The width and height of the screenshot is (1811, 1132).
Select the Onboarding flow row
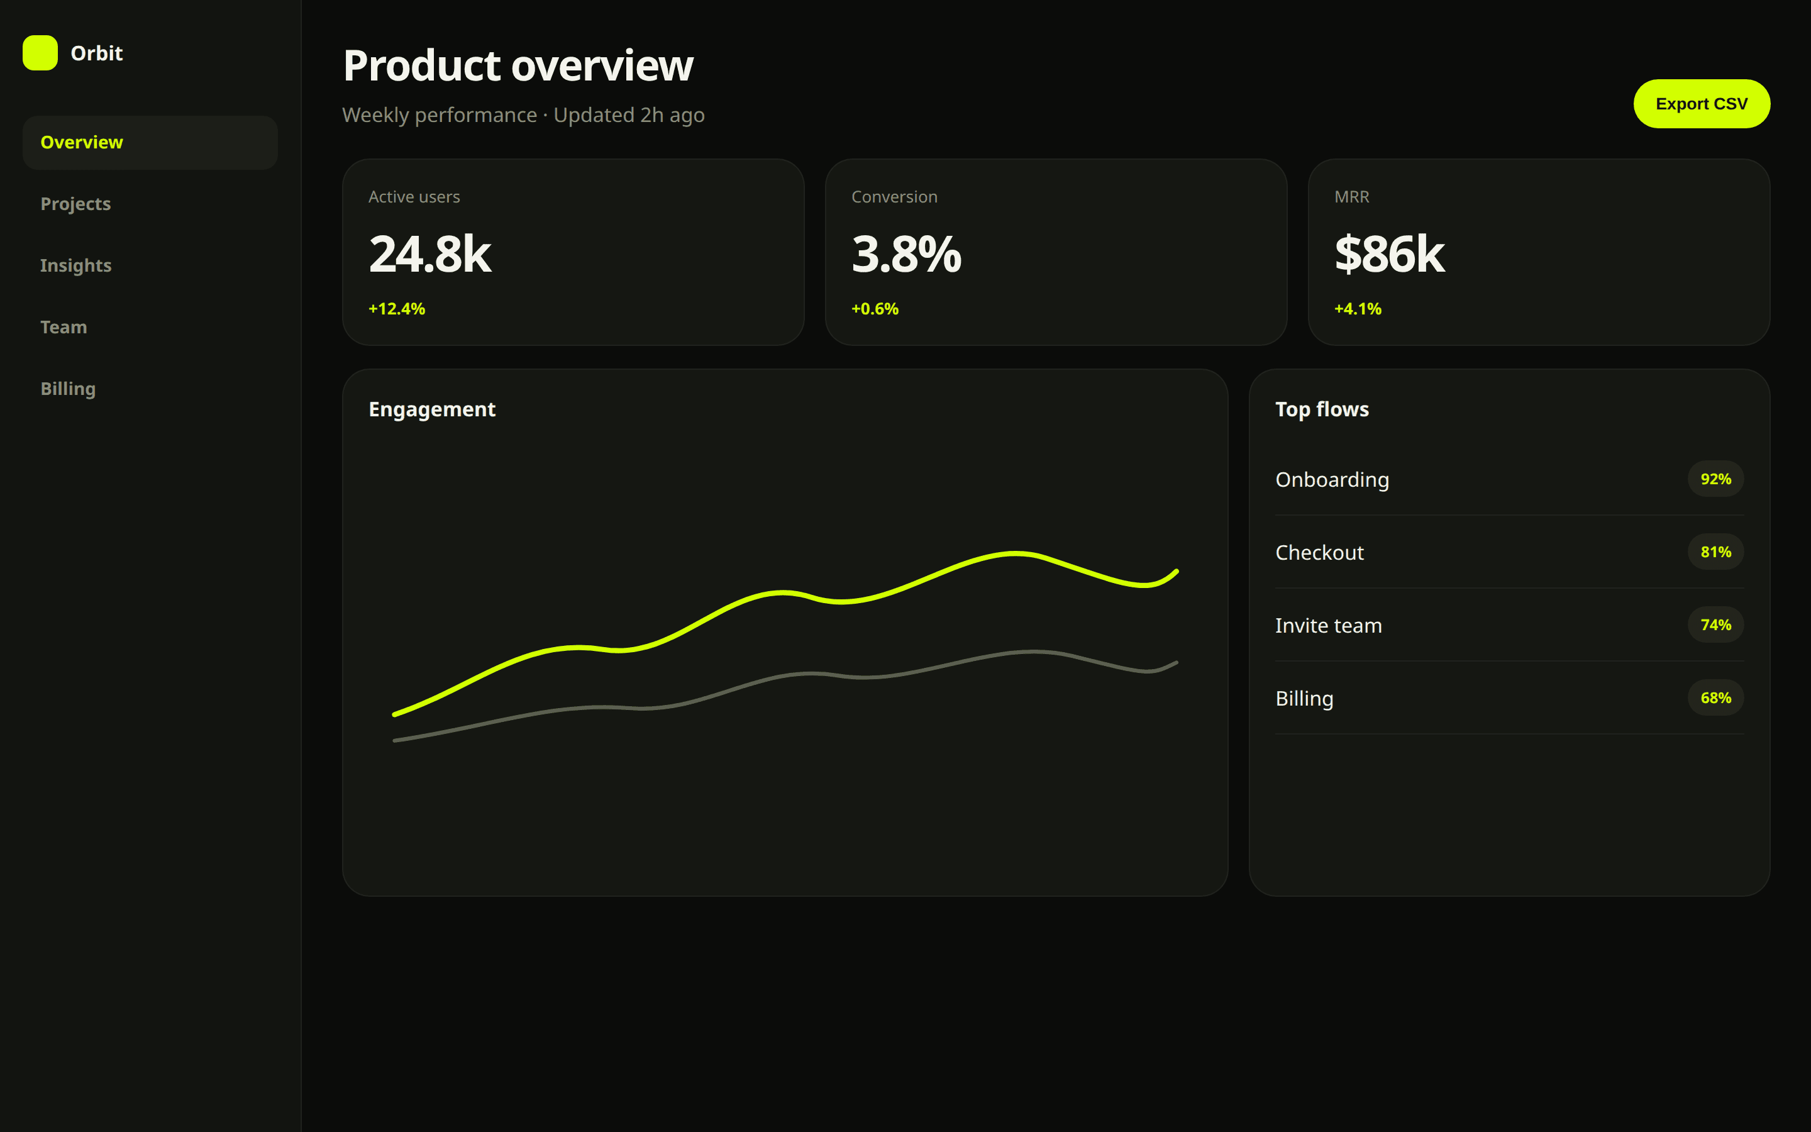point(1509,479)
